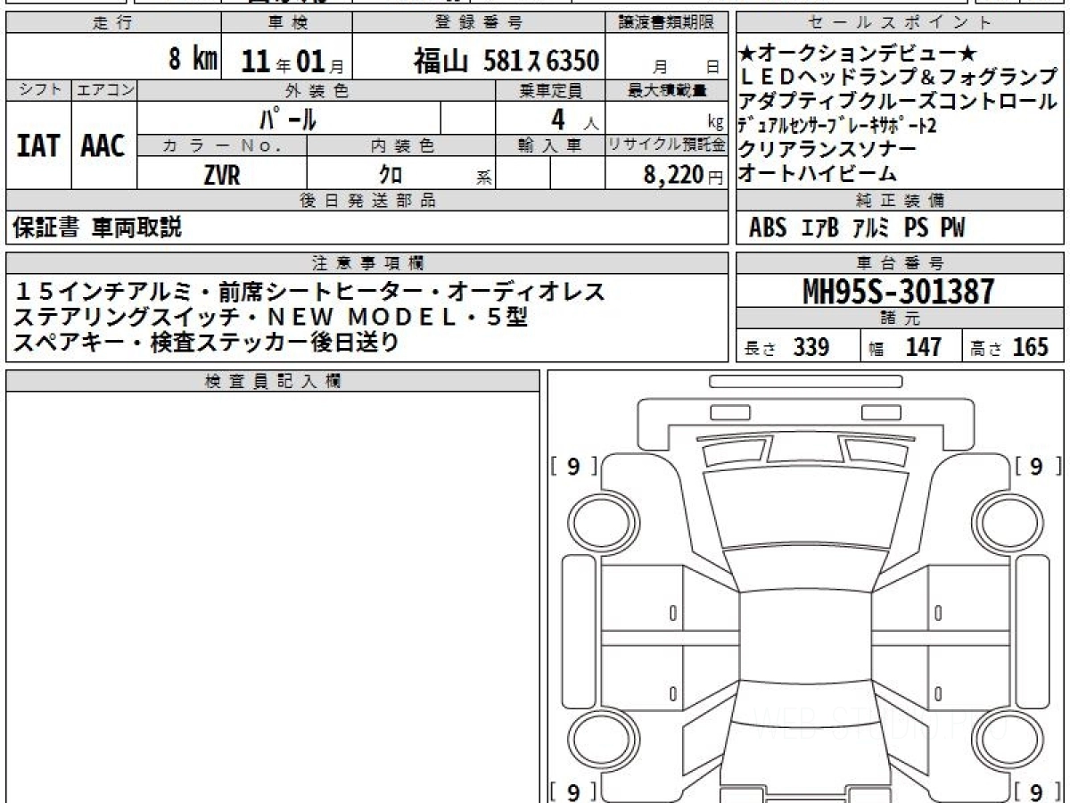
Task: Click the 走行 column header
Action: (x=112, y=23)
